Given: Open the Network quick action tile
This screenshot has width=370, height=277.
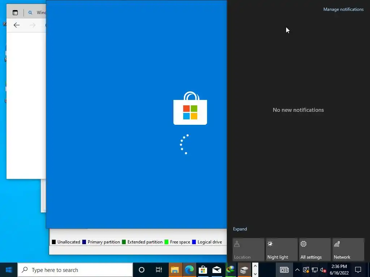Looking at the screenshot, I should [348, 250].
